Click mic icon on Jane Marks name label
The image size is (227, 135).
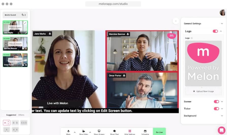click(x=50, y=34)
